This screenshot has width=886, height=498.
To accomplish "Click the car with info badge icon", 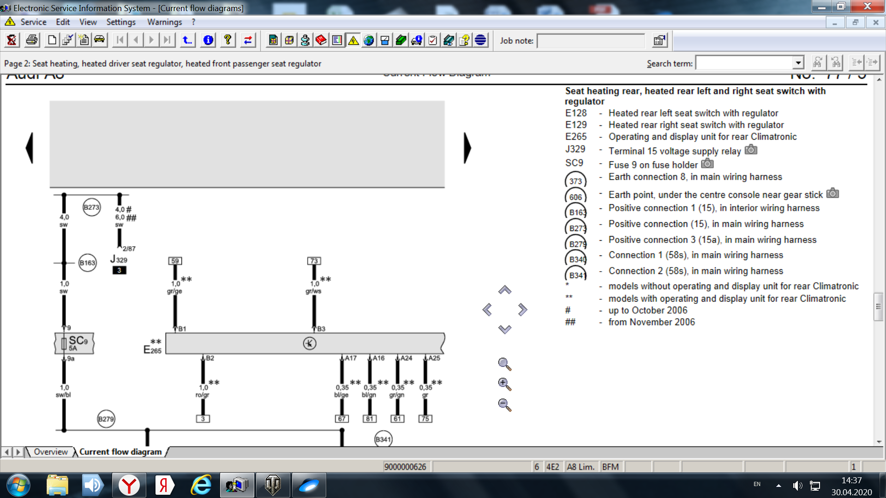I will 417,41.
